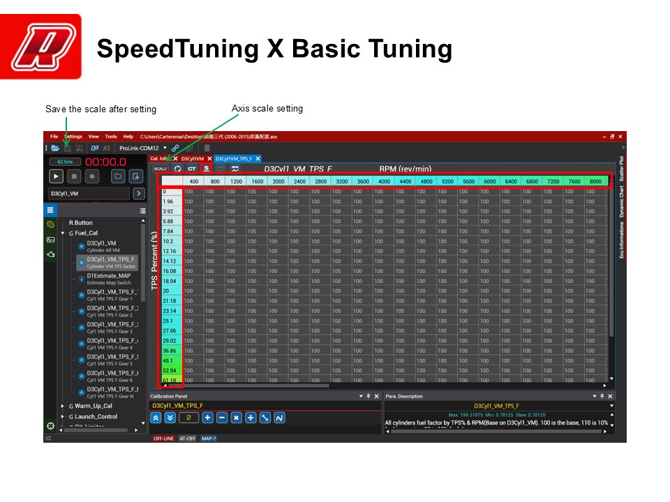670x502 pixels.
Task: Click the plus icon in Calibration Panel
Action: (x=207, y=418)
